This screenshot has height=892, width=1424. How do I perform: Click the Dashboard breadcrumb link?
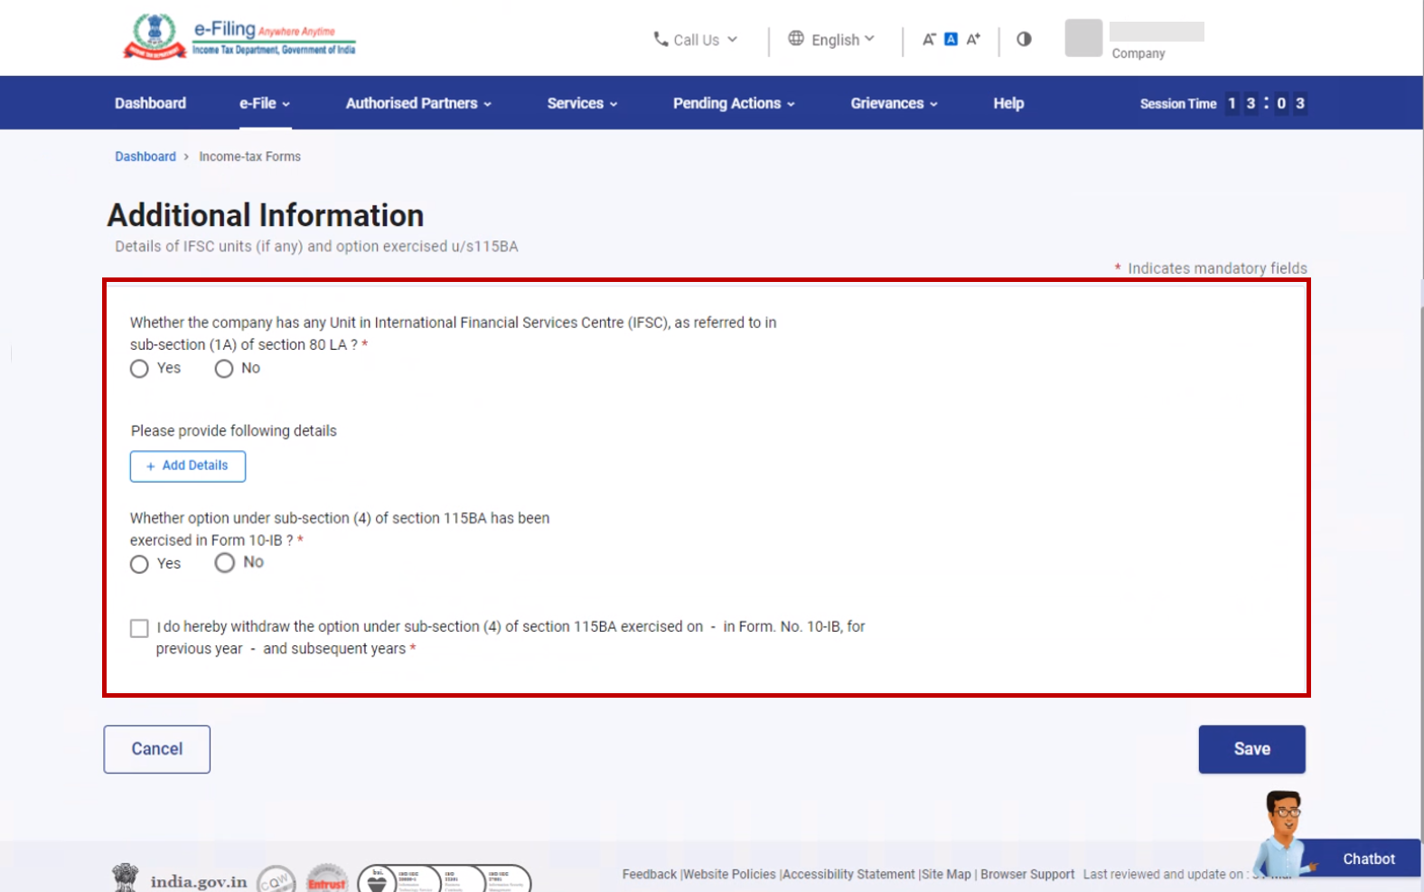click(145, 156)
